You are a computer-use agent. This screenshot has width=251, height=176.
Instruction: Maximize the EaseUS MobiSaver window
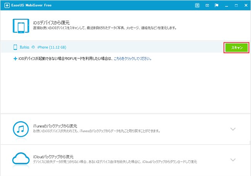(236, 5)
